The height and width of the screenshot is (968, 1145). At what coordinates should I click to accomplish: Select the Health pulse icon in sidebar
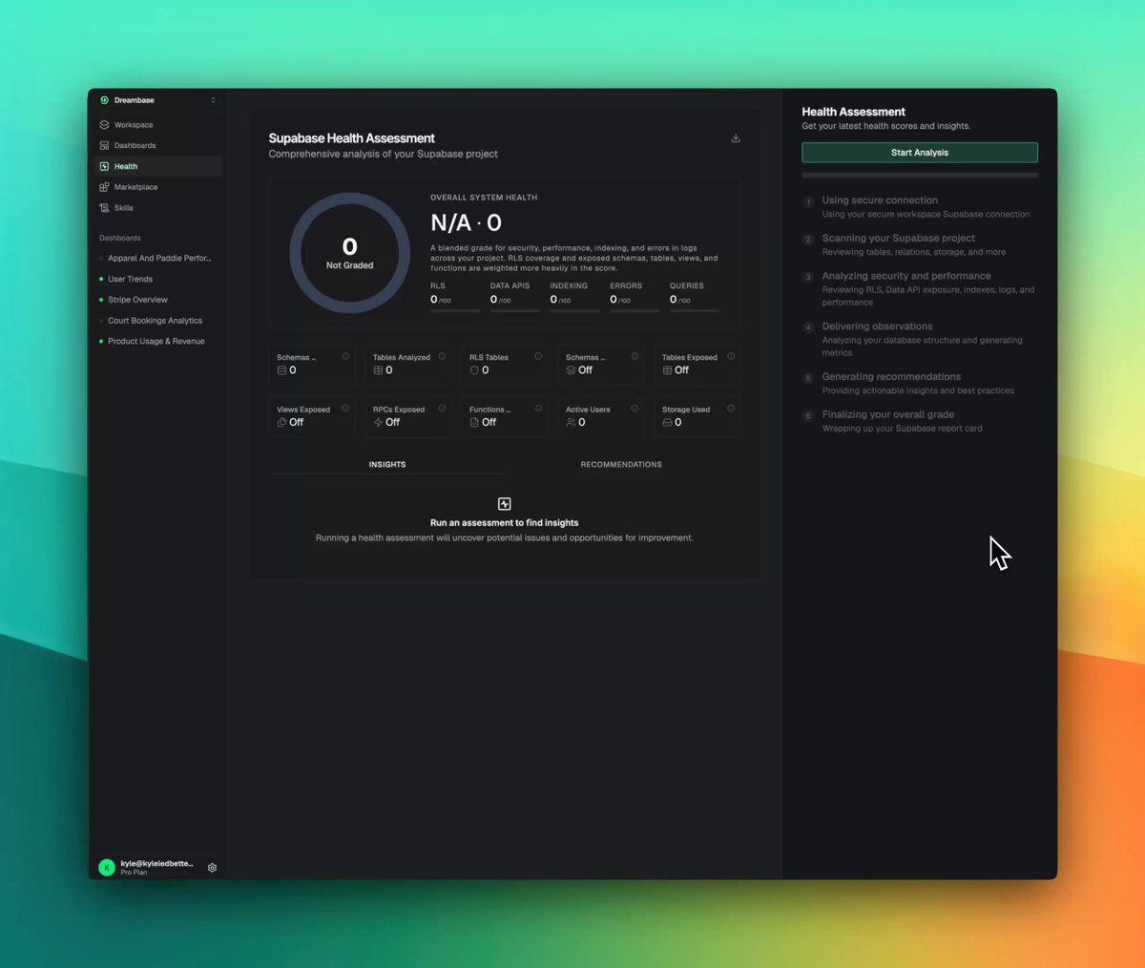point(104,166)
